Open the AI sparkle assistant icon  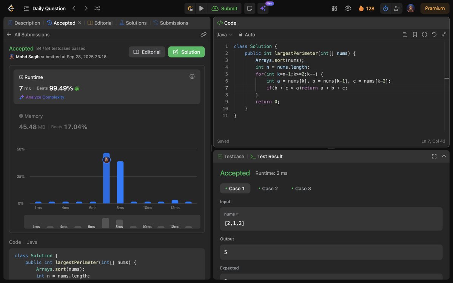[x=263, y=8]
